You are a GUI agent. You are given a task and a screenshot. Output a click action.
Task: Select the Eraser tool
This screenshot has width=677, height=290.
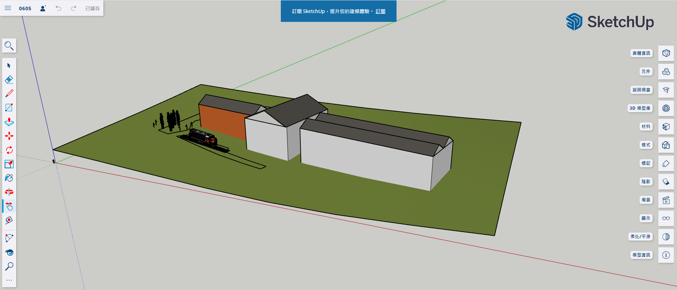click(x=9, y=79)
